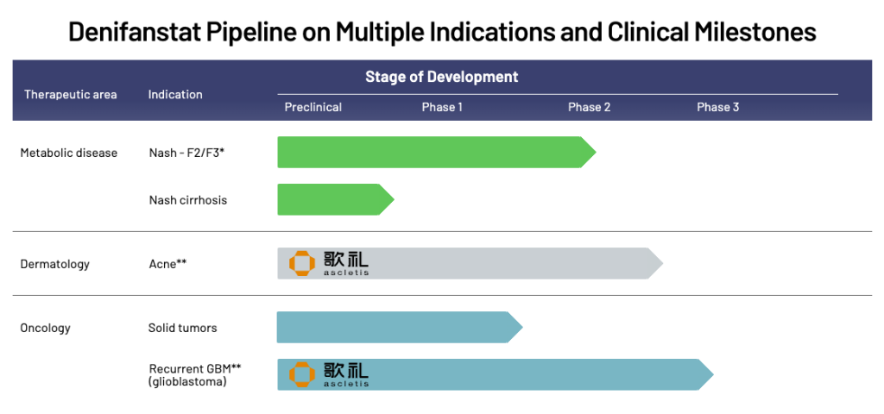The height and width of the screenshot is (414, 884).
Task: Click the Stage of Development heading
Action: pyautogui.click(x=441, y=77)
